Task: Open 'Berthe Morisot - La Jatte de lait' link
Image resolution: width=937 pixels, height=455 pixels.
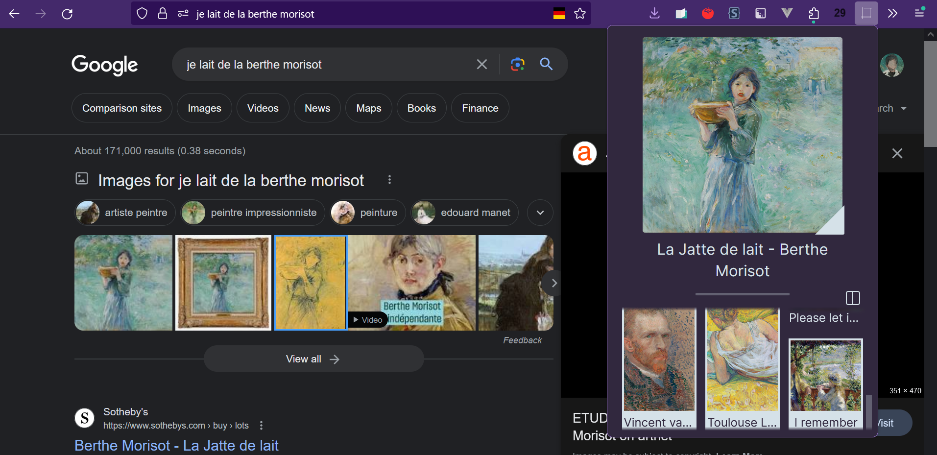Action: tap(176, 446)
